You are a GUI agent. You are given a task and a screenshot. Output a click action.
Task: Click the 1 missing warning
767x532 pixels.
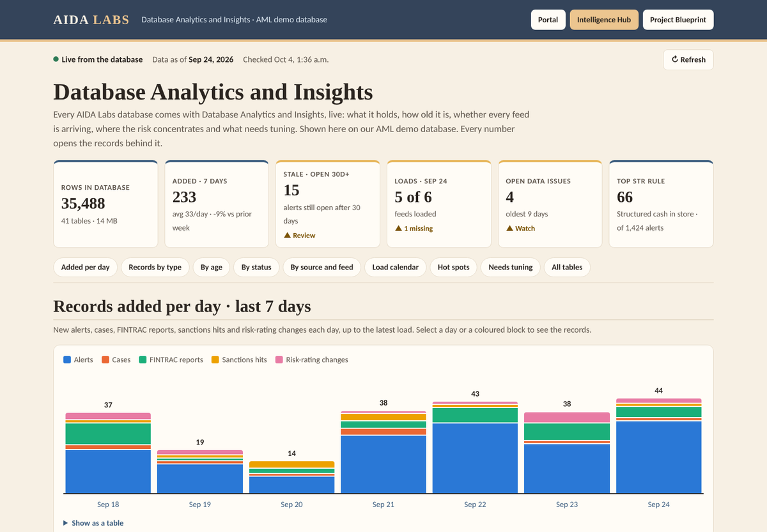point(414,228)
